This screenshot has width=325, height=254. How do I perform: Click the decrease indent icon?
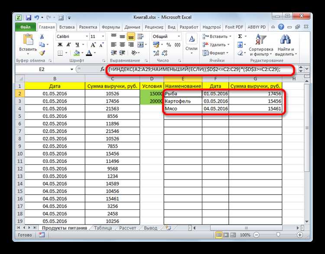[x=114, y=53]
